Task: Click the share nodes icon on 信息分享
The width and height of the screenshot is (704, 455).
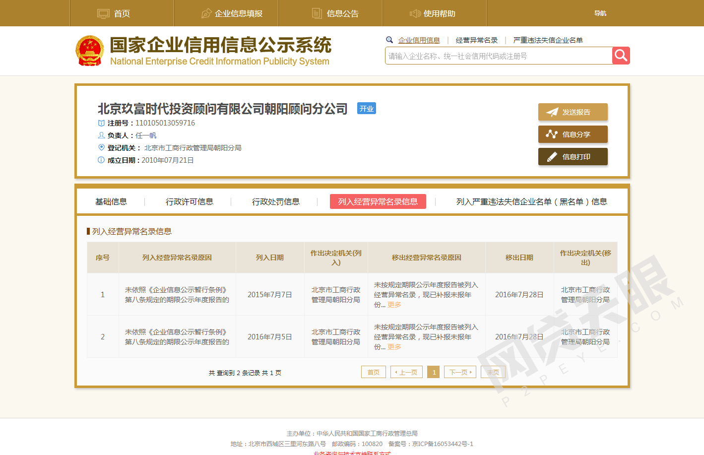Action: (x=552, y=134)
